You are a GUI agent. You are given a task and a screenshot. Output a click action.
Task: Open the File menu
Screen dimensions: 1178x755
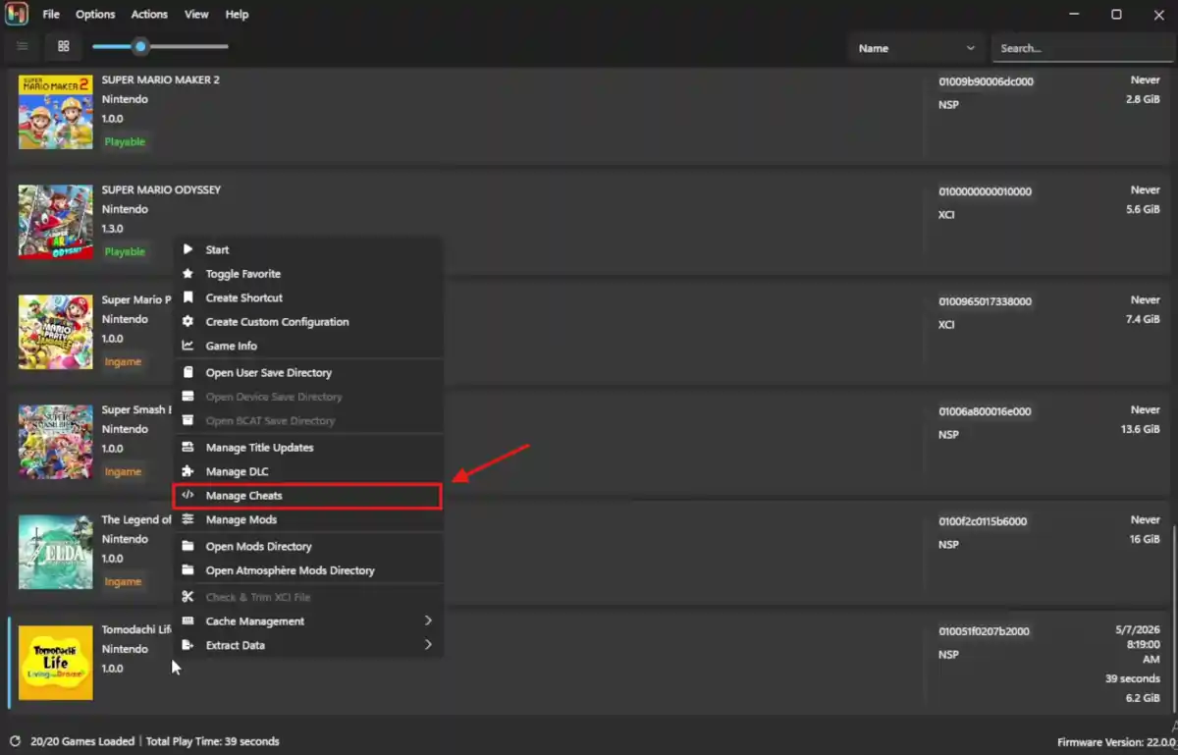[51, 15]
